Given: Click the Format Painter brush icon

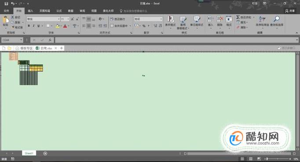Looking at the screenshot, I should [13, 27].
